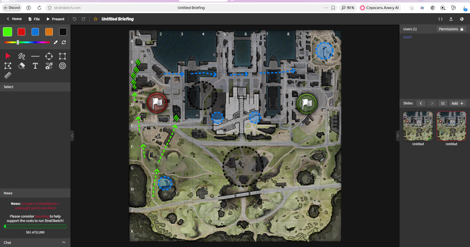This screenshot has height=247, width=470.
Task: Click user Adolf in Users list
Action: coord(407,37)
